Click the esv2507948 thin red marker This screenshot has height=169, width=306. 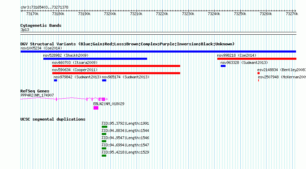click(x=259, y=80)
